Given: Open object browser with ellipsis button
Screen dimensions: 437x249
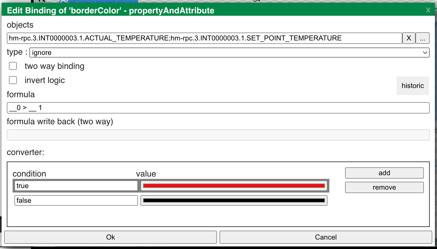Looking at the screenshot, I should 422,38.
